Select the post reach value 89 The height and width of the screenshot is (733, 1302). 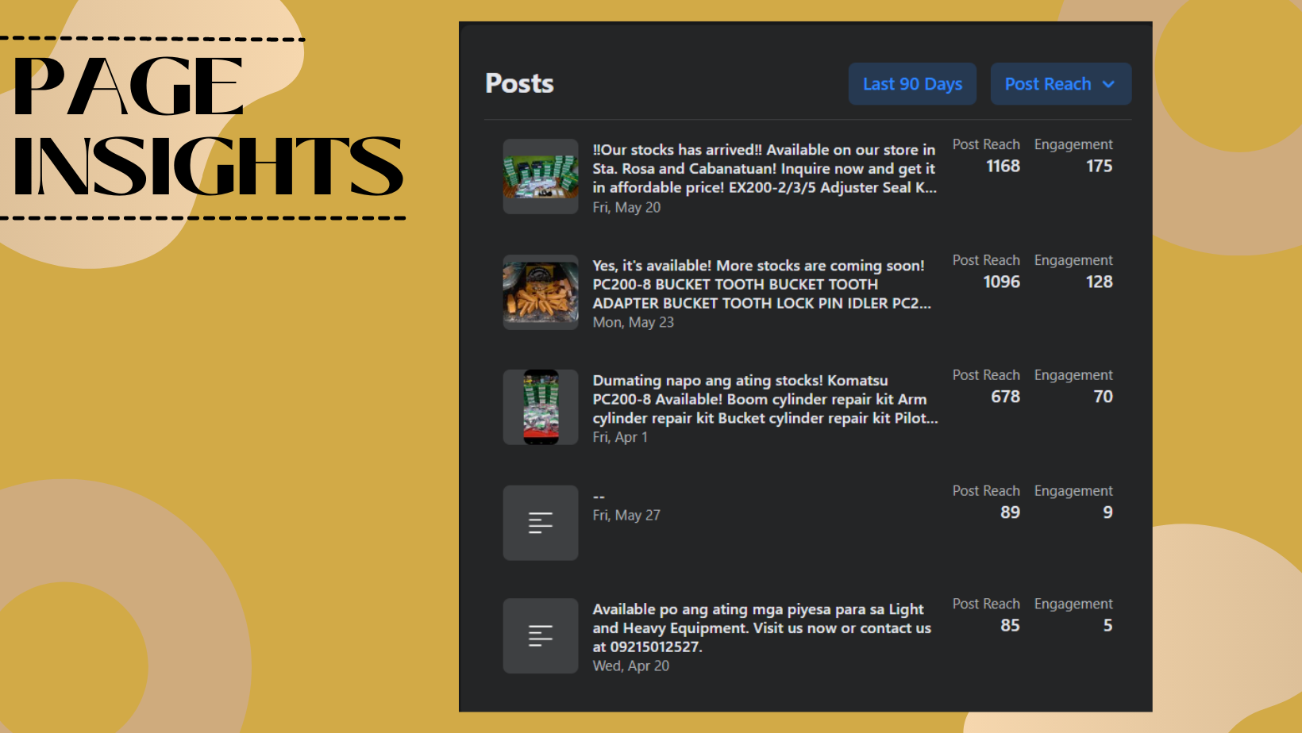click(x=1011, y=512)
